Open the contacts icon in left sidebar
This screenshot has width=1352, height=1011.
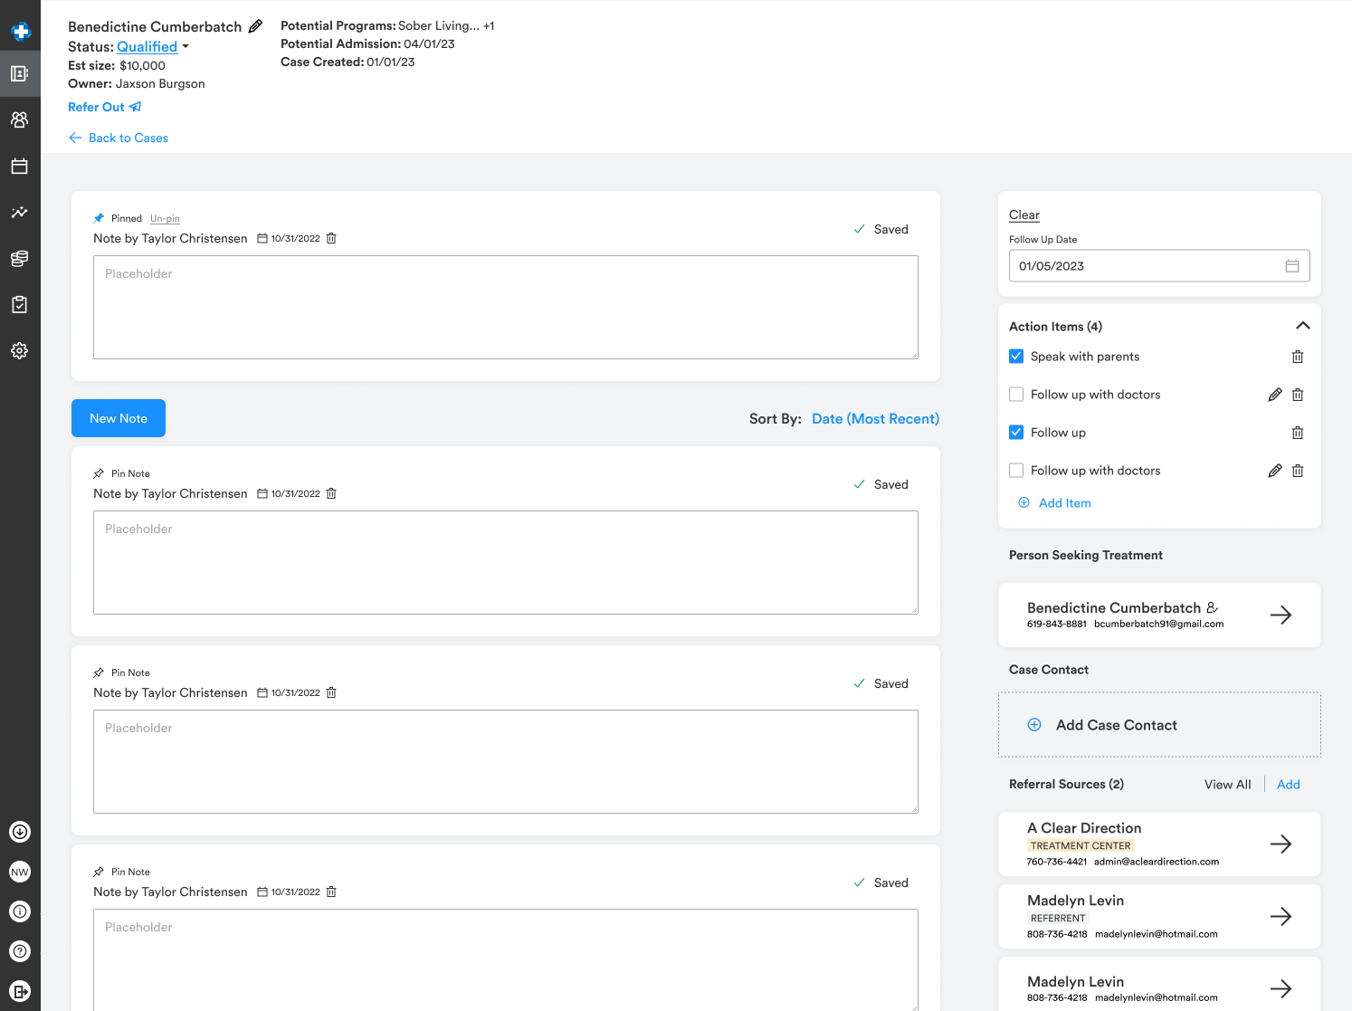tap(20, 119)
